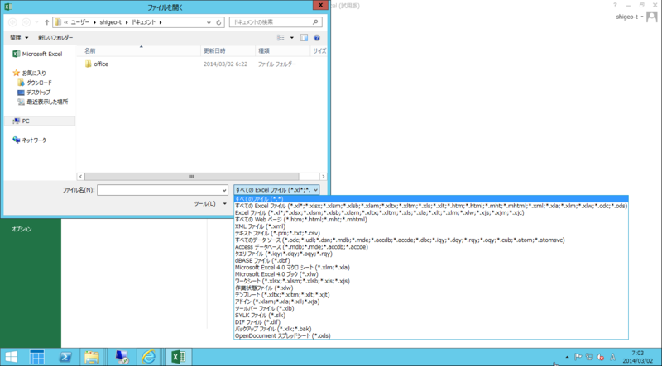Choose バックアップ ファイル filter option
Viewport: 662px width, 366px height.
point(431,329)
